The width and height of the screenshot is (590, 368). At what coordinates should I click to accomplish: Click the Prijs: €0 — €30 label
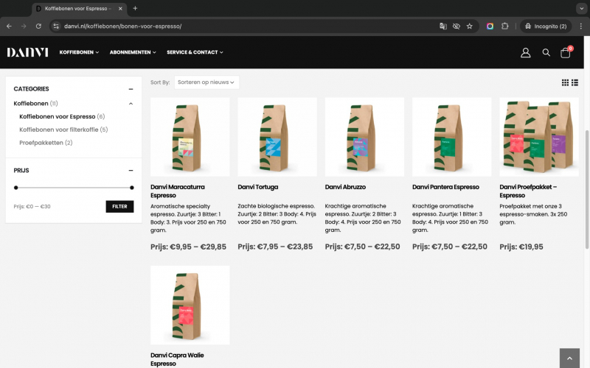pyautogui.click(x=32, y=207)
